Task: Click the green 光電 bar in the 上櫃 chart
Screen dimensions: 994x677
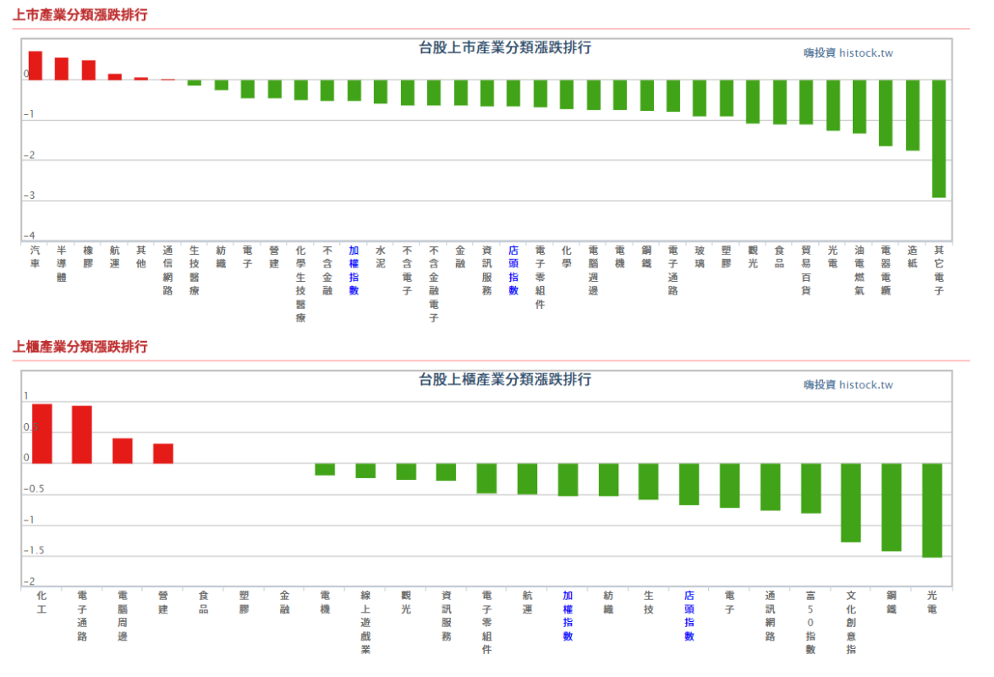Action: coord(931,510)
